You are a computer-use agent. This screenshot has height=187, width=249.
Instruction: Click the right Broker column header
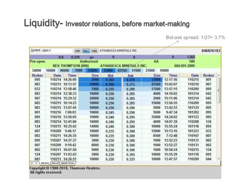point(209,75)
